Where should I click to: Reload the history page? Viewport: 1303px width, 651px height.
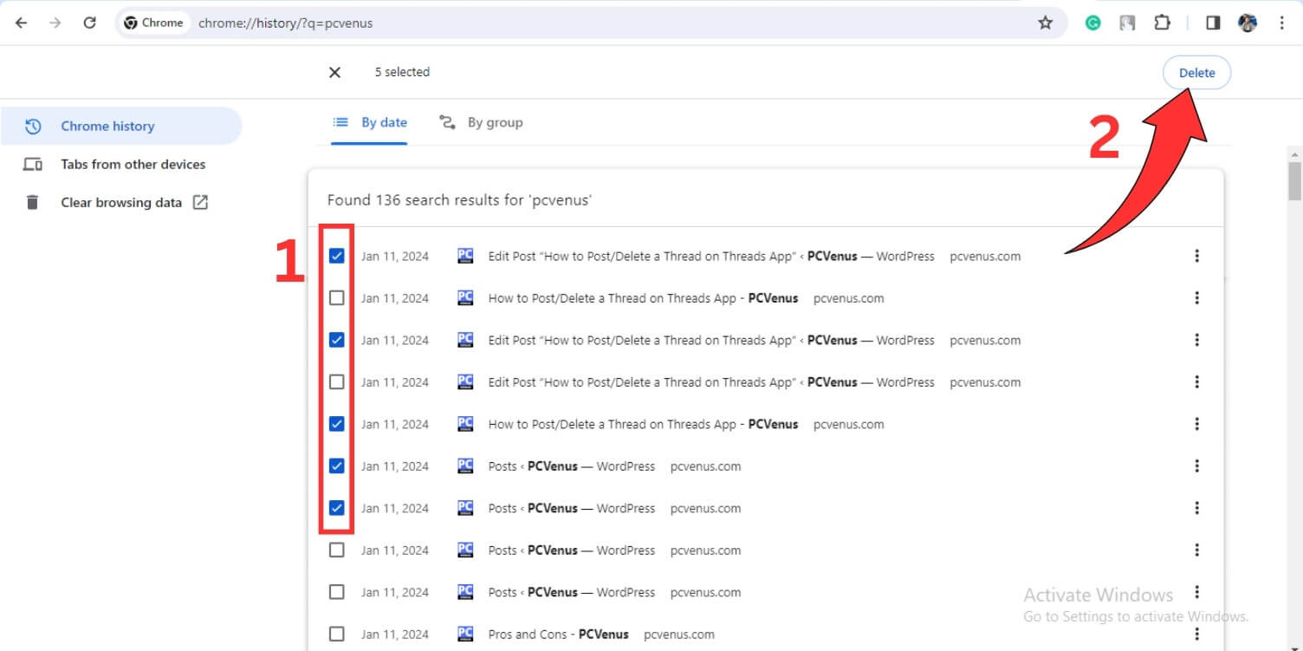pos(89,23)
